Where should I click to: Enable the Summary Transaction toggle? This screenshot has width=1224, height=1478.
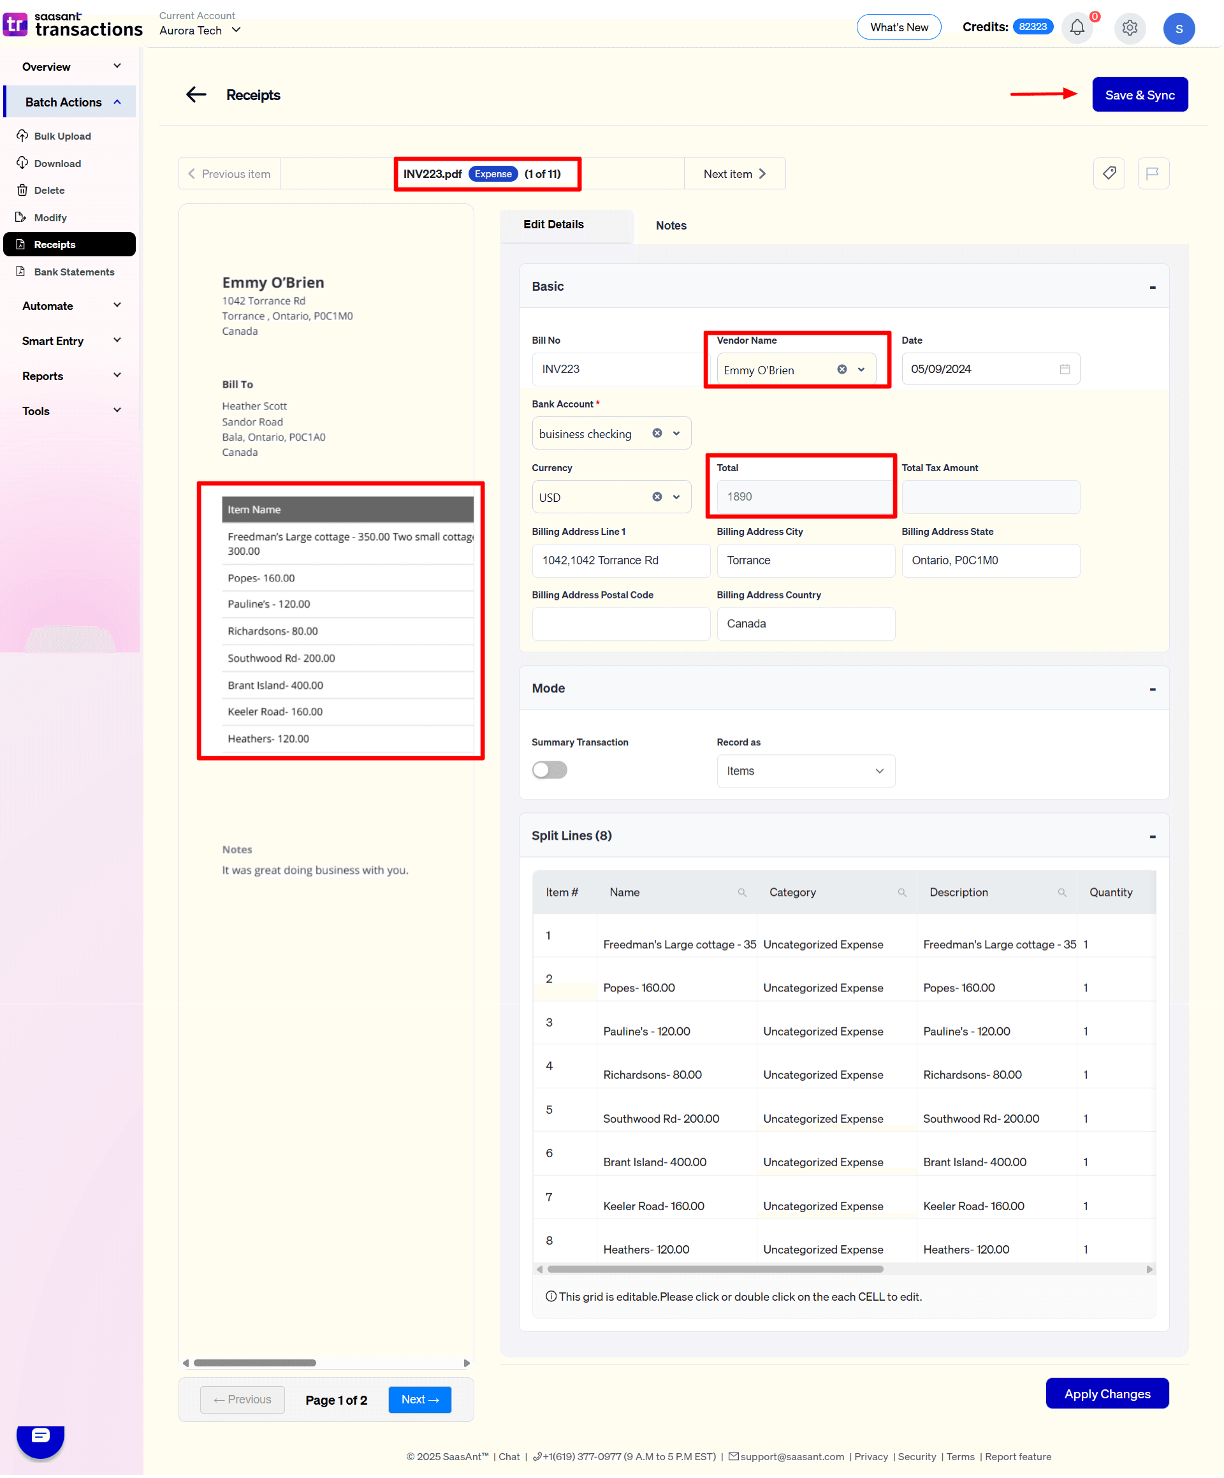pyautogui.click(x=550, y=770)
